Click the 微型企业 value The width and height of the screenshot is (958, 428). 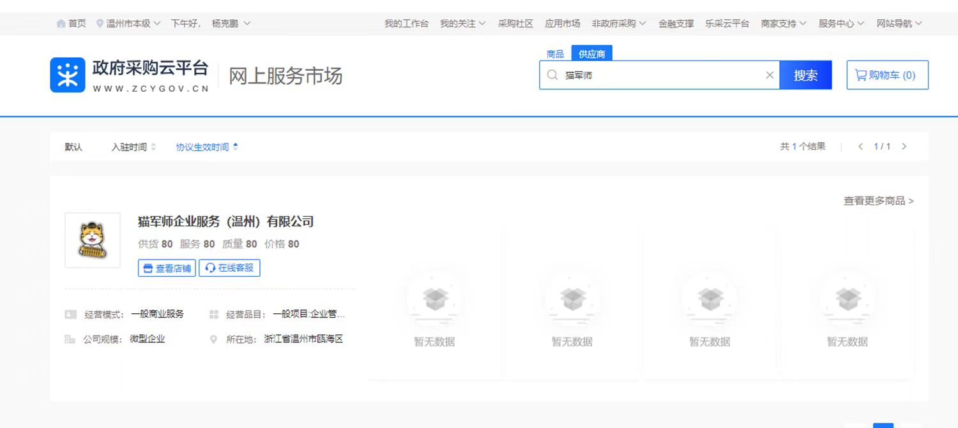[148, 339]
